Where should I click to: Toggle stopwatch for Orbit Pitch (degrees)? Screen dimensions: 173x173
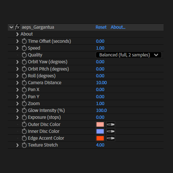[x=24, y=69]
